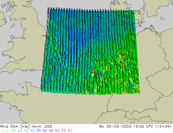
Task: Click the magenta '50' legend value
Action: pyautogui.click(x=57, y=131)
